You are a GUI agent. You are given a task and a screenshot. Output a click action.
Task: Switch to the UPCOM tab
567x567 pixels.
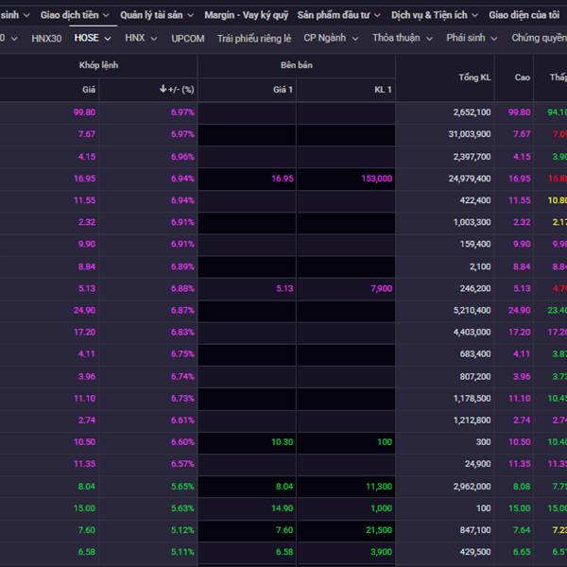(x=188, y=39)
